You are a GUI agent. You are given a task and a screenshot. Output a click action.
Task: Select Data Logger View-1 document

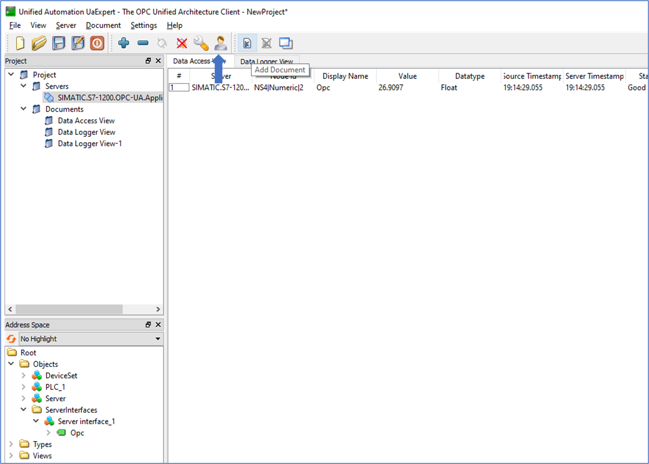point(90,143)
